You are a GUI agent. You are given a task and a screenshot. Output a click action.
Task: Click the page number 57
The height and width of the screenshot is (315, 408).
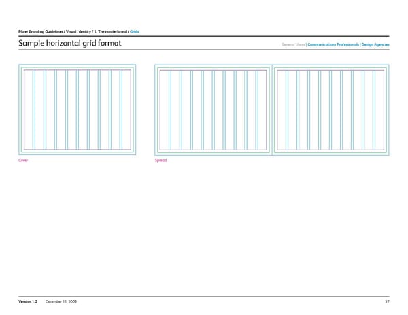(x=386, y=301)
